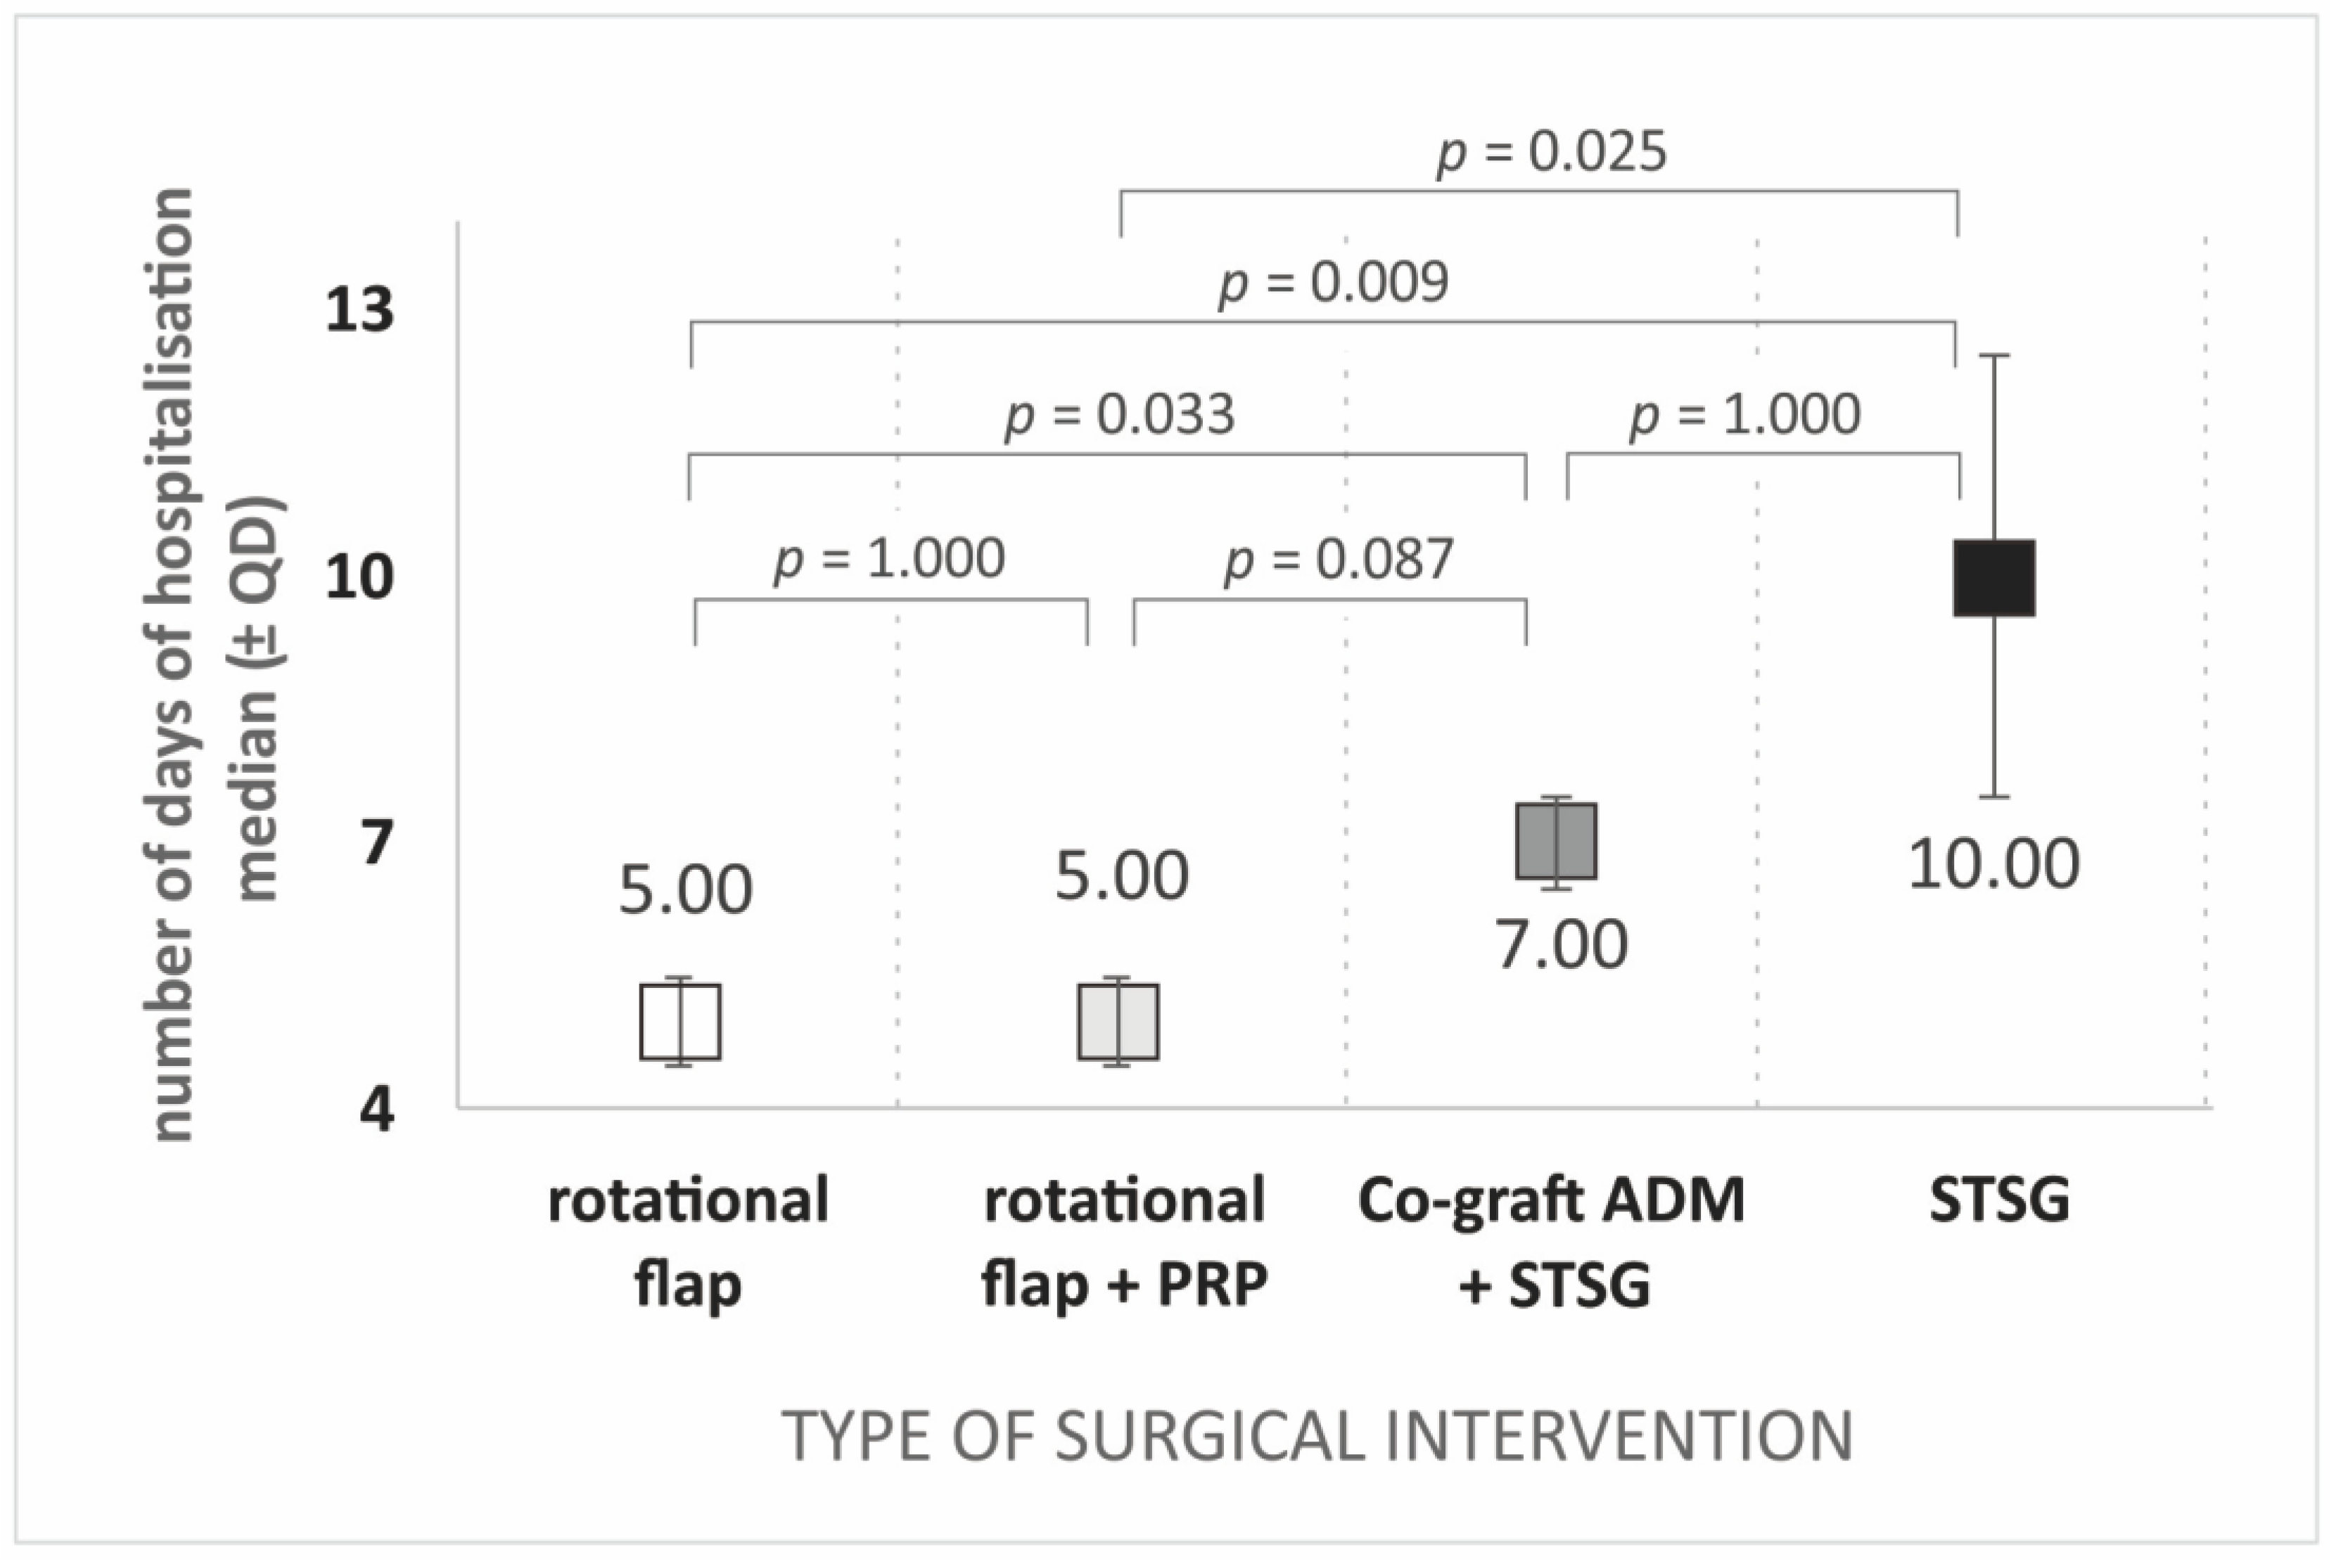Select the 10.00 data value label
This screenshot has width=2336, height=1568.
(1993, 864)
